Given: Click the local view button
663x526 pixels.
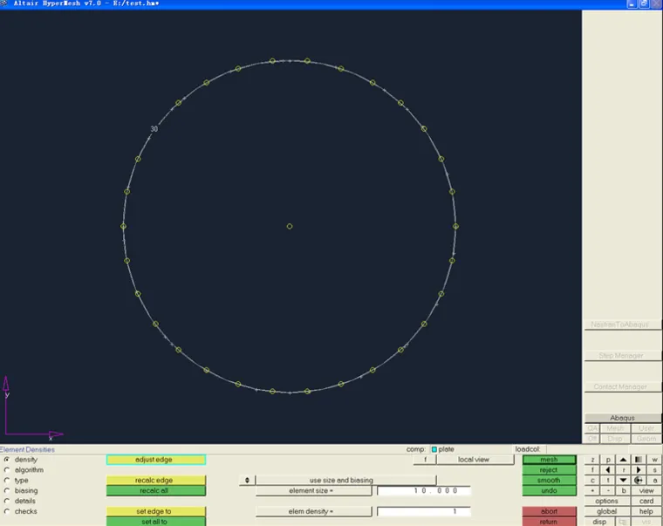Looking at the screenshot, I should (x=475, y=460).
